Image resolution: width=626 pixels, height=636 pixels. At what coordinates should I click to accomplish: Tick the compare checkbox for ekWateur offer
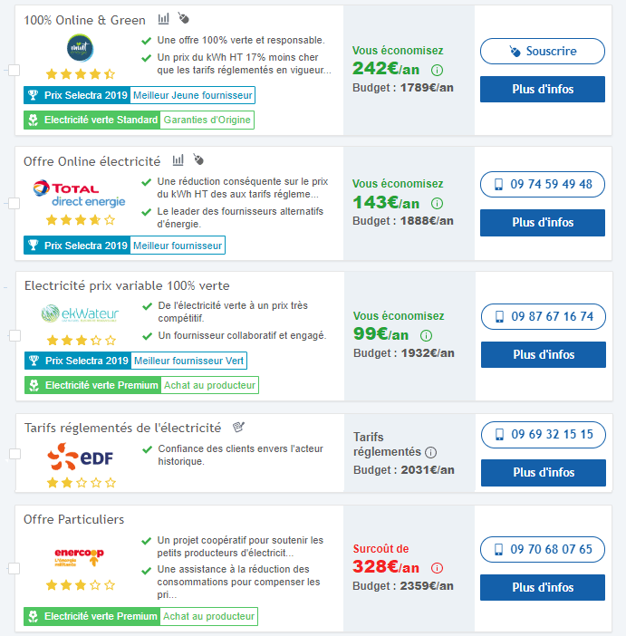(14, 335)
